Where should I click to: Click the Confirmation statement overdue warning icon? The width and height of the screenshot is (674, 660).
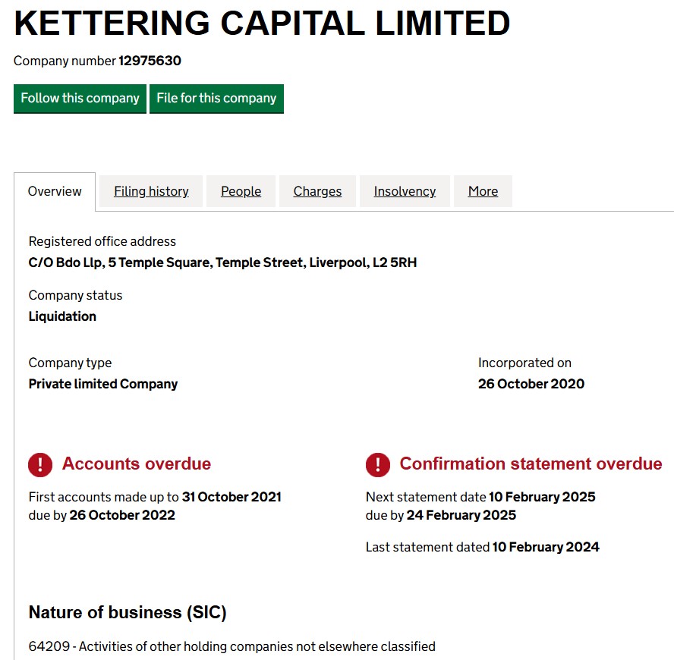377,465
